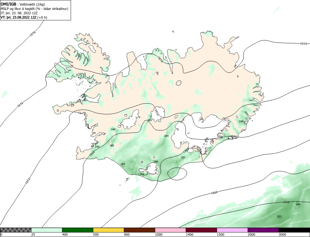Click the 1016 isobar label
The image size is (310, 237).
point(33,34)
